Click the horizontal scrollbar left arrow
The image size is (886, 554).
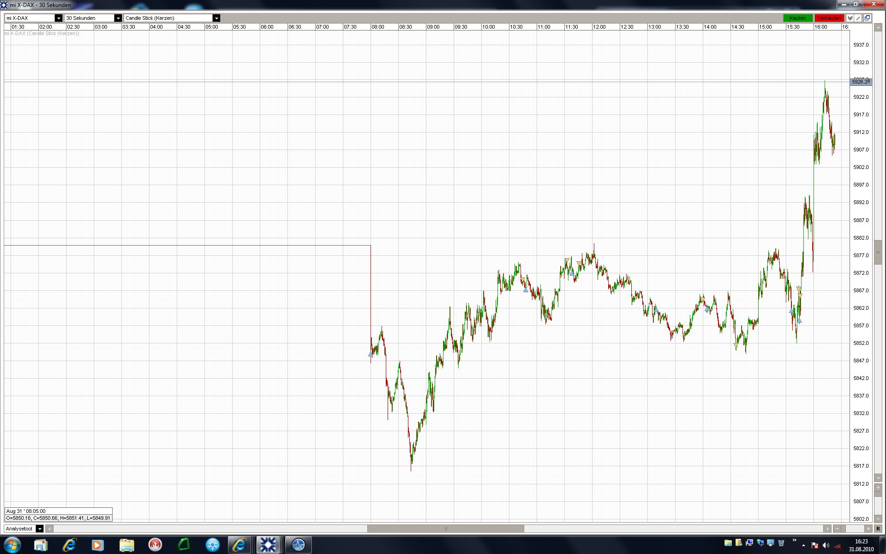coord(49,529)
